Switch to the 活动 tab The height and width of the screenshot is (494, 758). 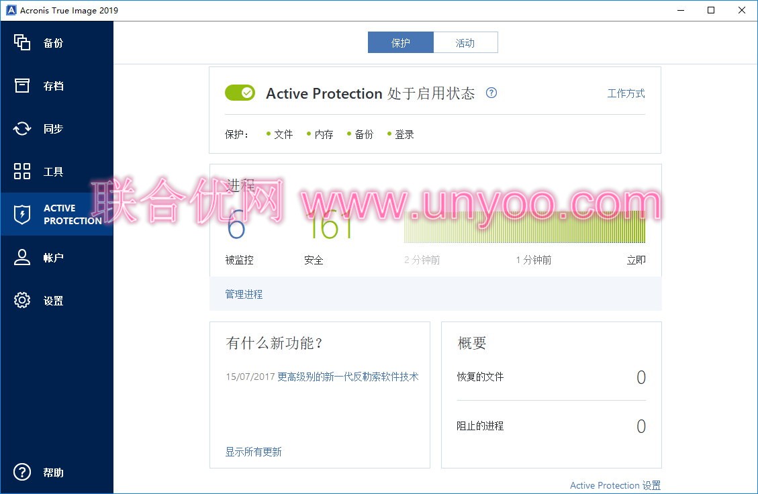pos(465,42)
